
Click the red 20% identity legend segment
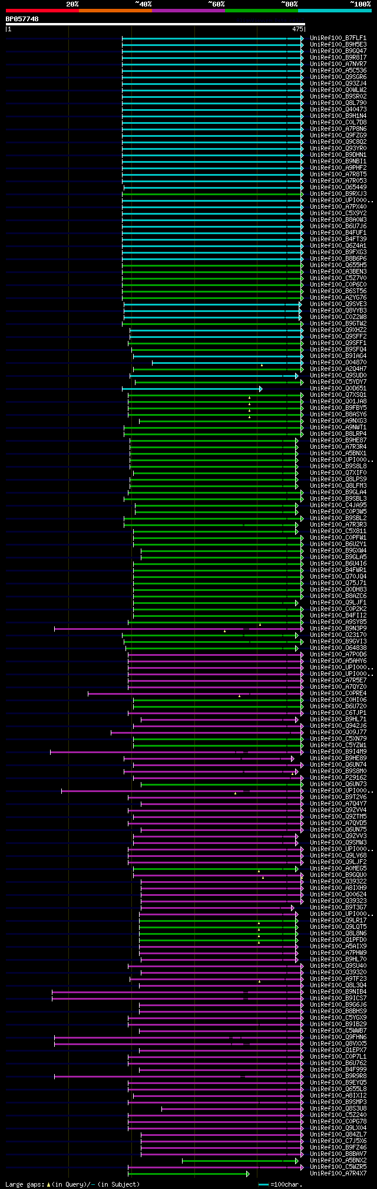point(42,11)
